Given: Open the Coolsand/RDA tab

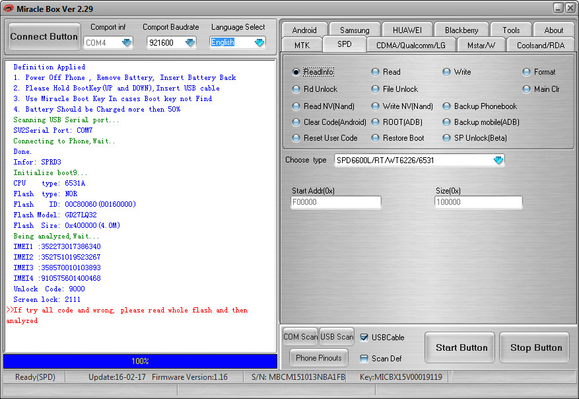Looking at the screenshot, I should pos(540,45).
